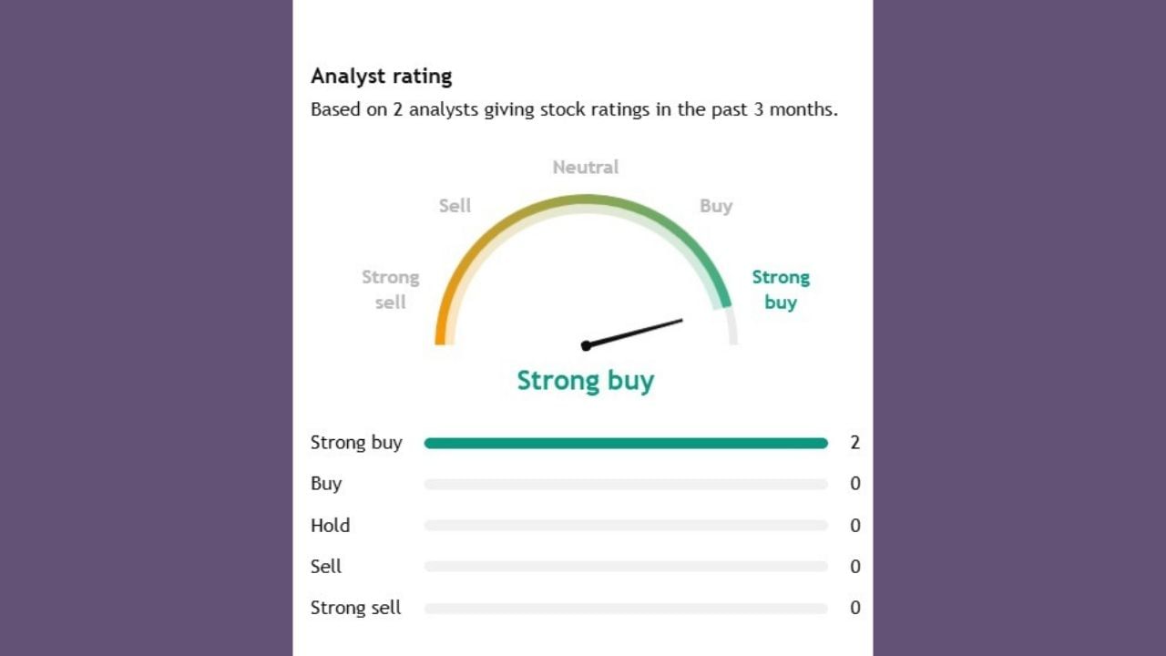The width and height of the screenshot is (1166, 656).
Task: Click the empty Strong sell rating bar
Action: point(625,609)
